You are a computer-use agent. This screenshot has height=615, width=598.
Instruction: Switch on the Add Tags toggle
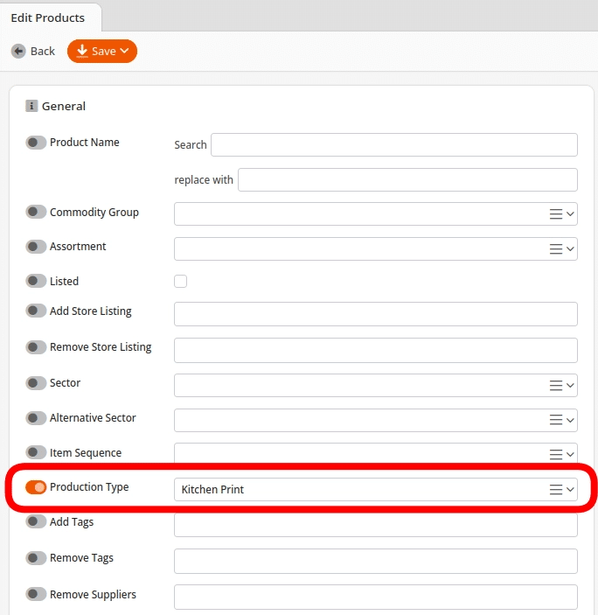pos(36,522)
